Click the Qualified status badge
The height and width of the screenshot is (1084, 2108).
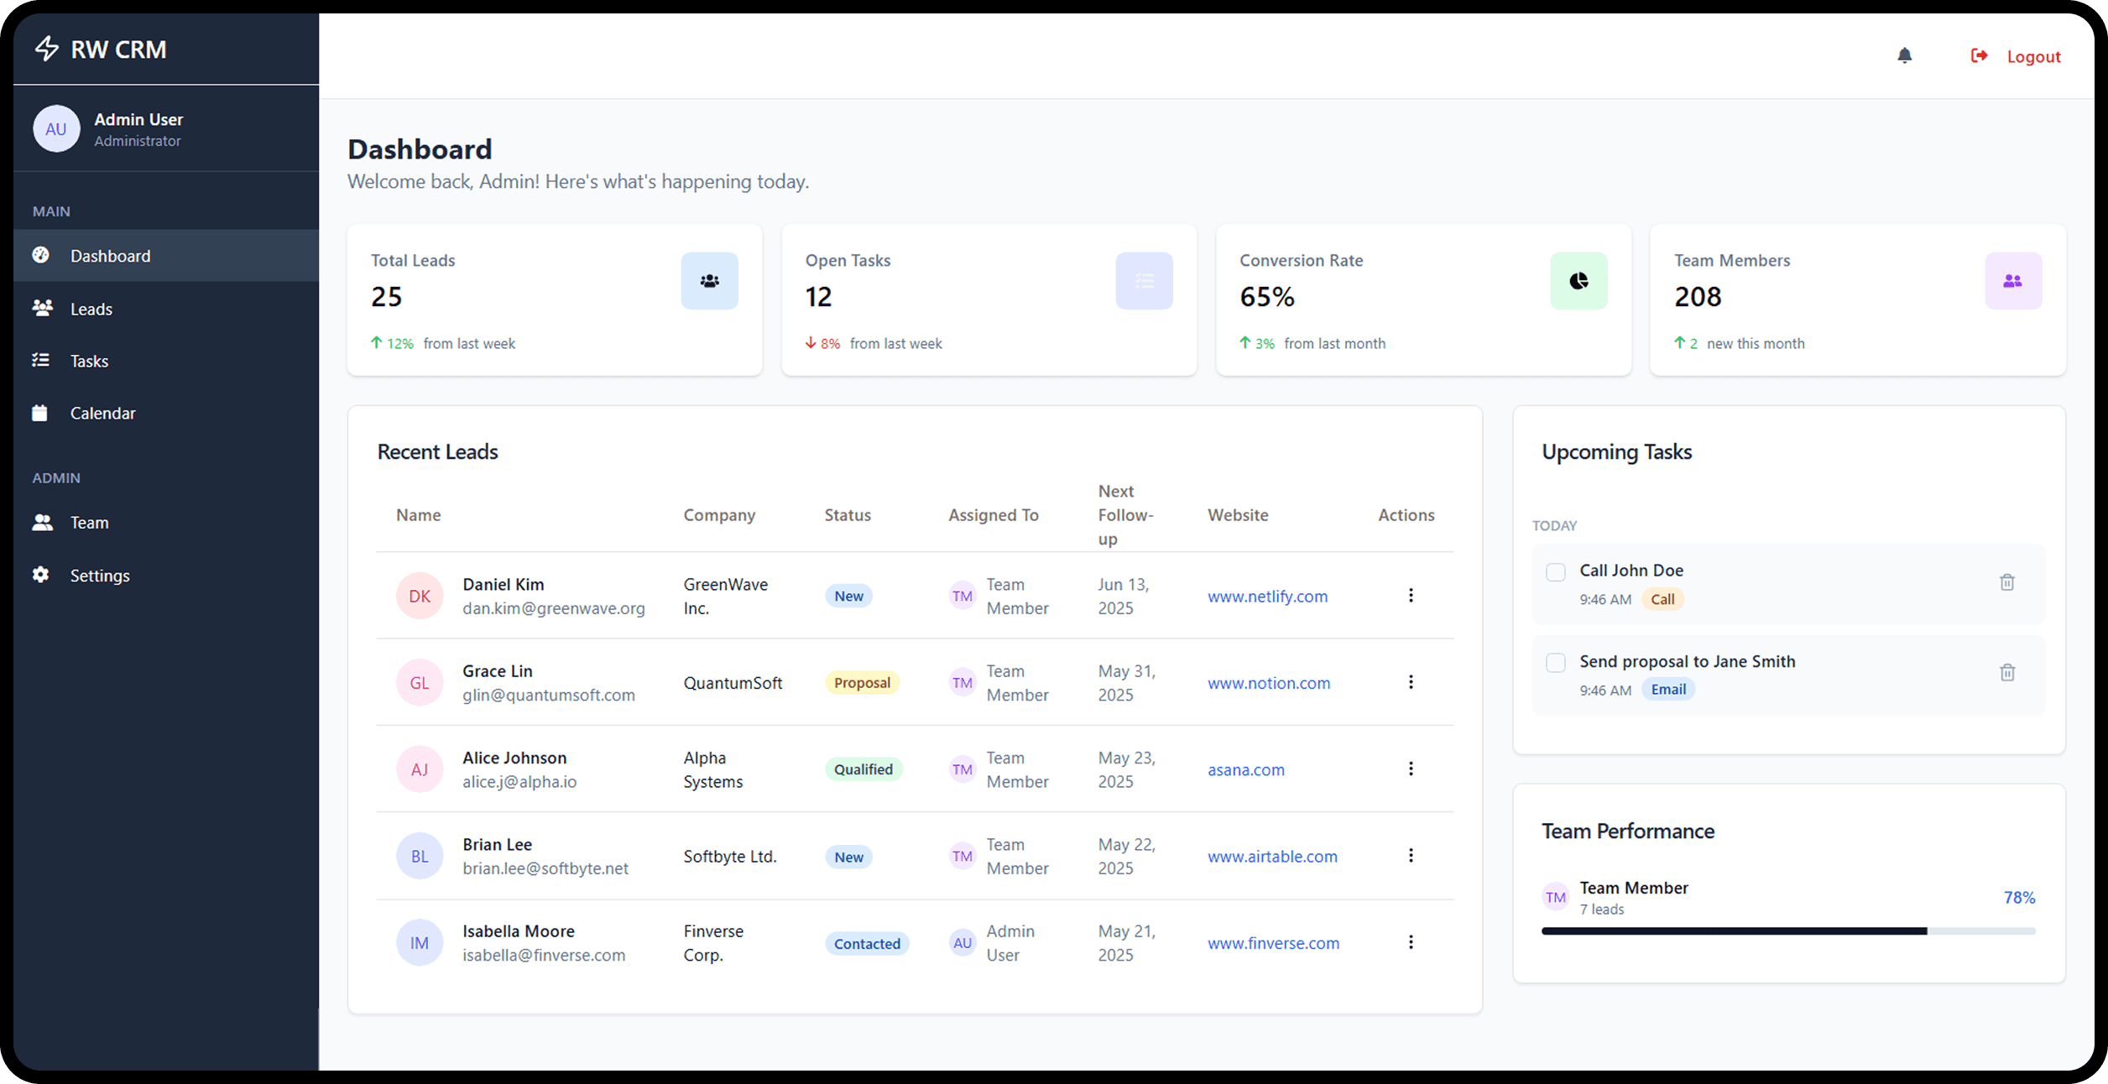click(x=863, y=769)
